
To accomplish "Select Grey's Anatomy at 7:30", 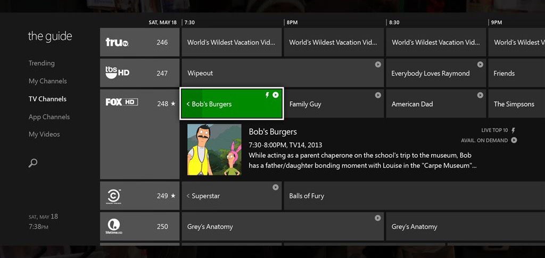I will (283, 227).
